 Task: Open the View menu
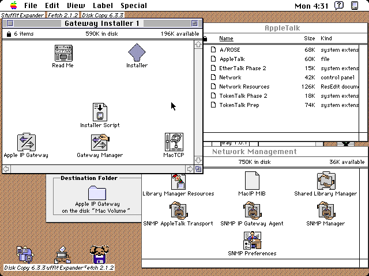(x=76, y=5)
